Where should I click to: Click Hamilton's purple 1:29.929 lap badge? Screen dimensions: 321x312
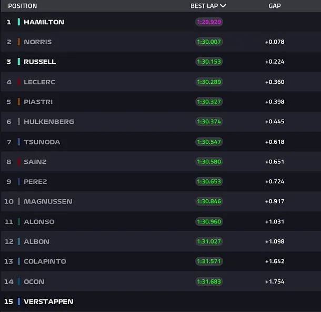[209, 22]
